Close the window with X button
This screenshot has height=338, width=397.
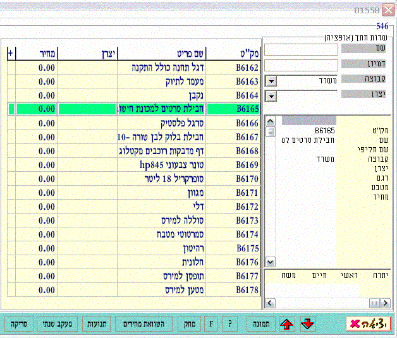pyautogui.click(x=388, y=10)
